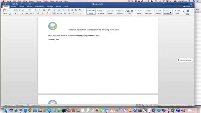Toggle Superscript formatting
Viewport: 201px width, 113px height.
[34, 13]
